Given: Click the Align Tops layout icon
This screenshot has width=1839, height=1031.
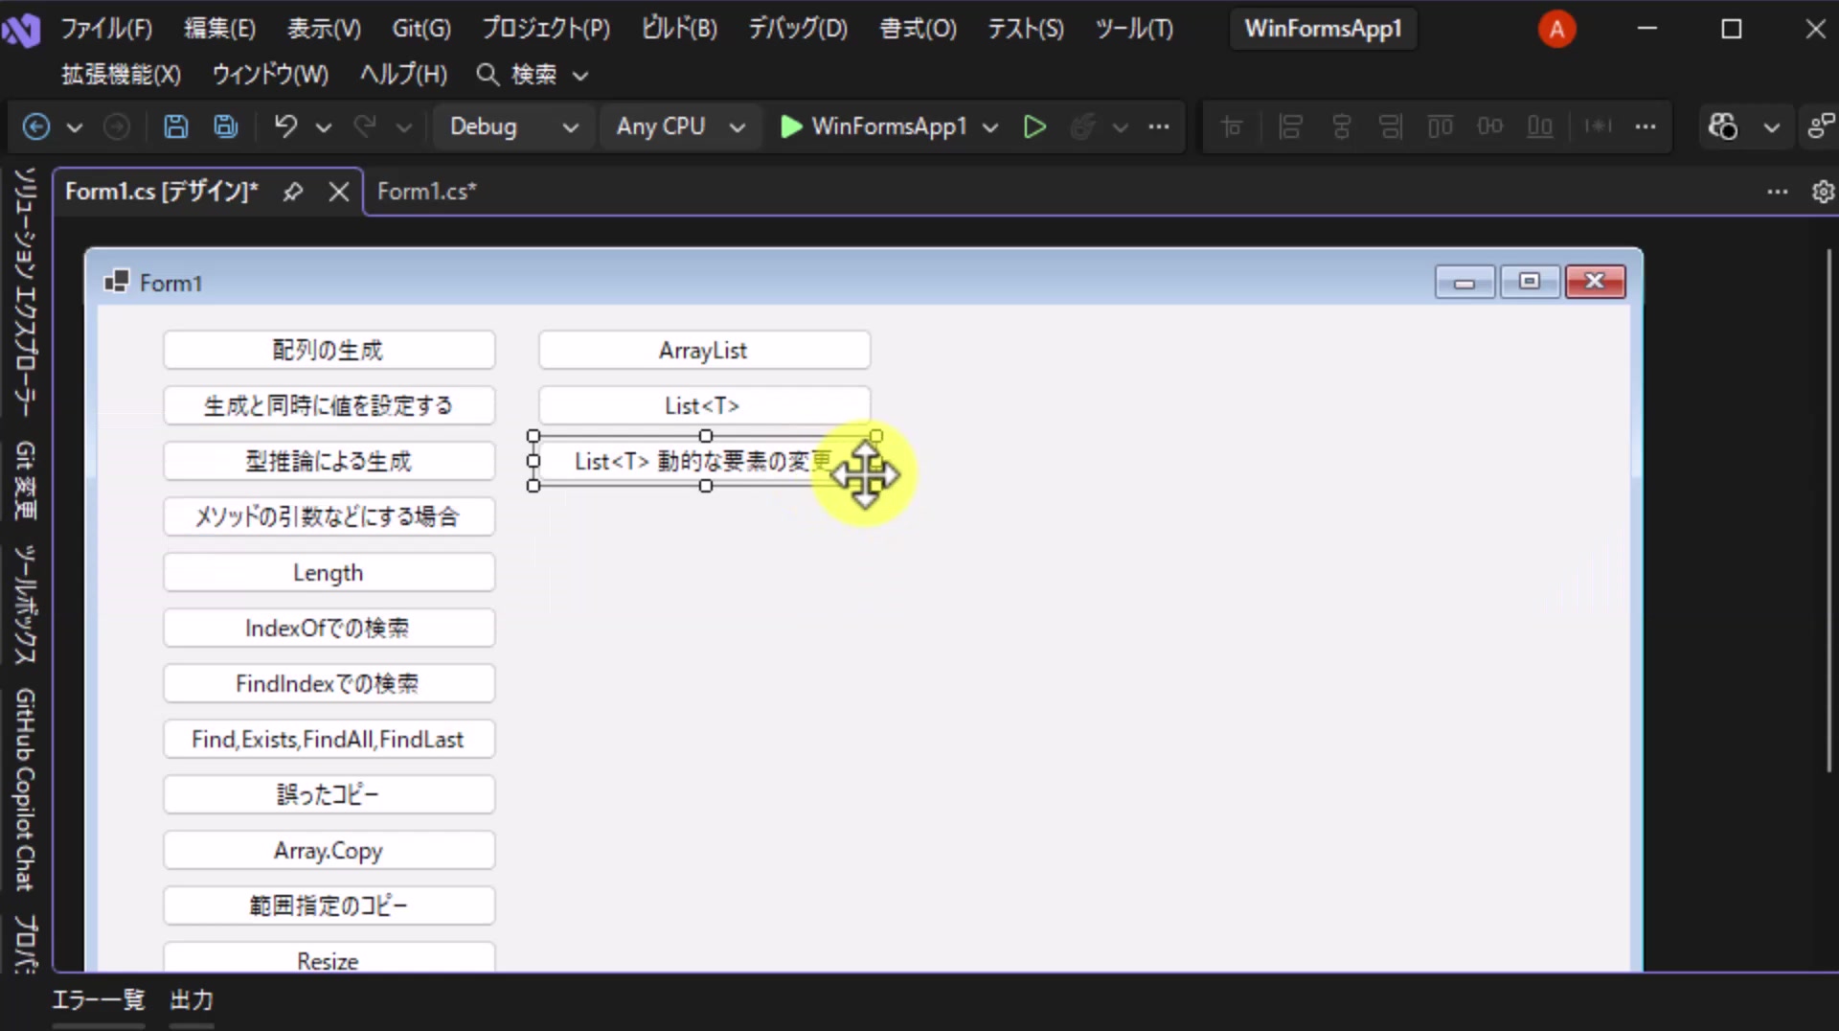Looking at the screenshot, I should [1441, 126].
